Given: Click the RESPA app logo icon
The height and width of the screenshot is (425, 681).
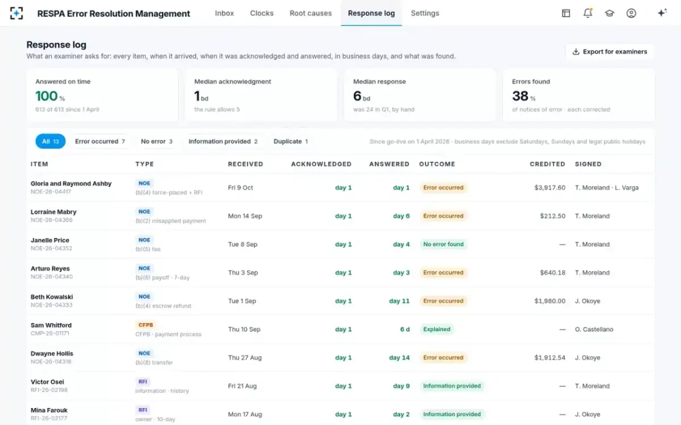Looking at the screenshot, I should click(17, 13).
